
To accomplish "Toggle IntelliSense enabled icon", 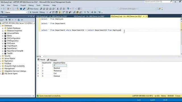I will pos(60,12).
